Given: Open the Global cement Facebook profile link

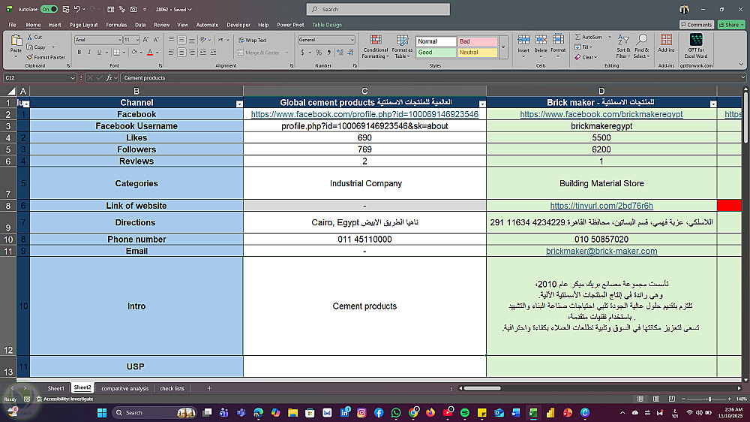Looking at the screenshot, I should pyautogui.click(x=364, y=114).
